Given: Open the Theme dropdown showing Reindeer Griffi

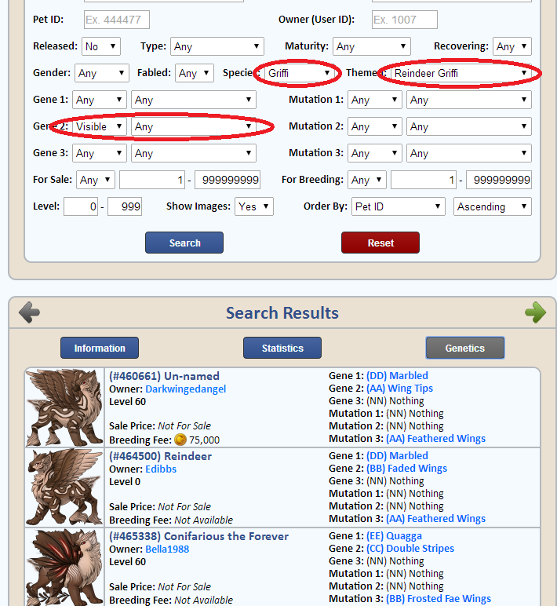Looking at the screenshot, I should click(x=461, y=74).
